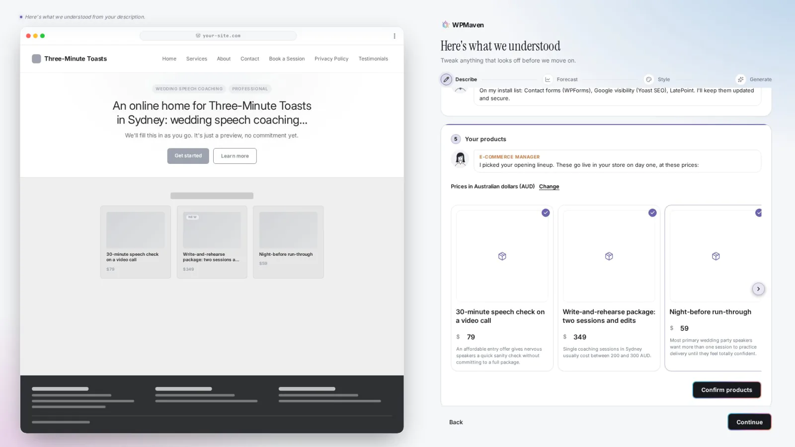Click the Generate step sparkle icon
Image resolution: width=795 pixels, height=447 pixels.
pyautogui.click(x=740, y=79)
